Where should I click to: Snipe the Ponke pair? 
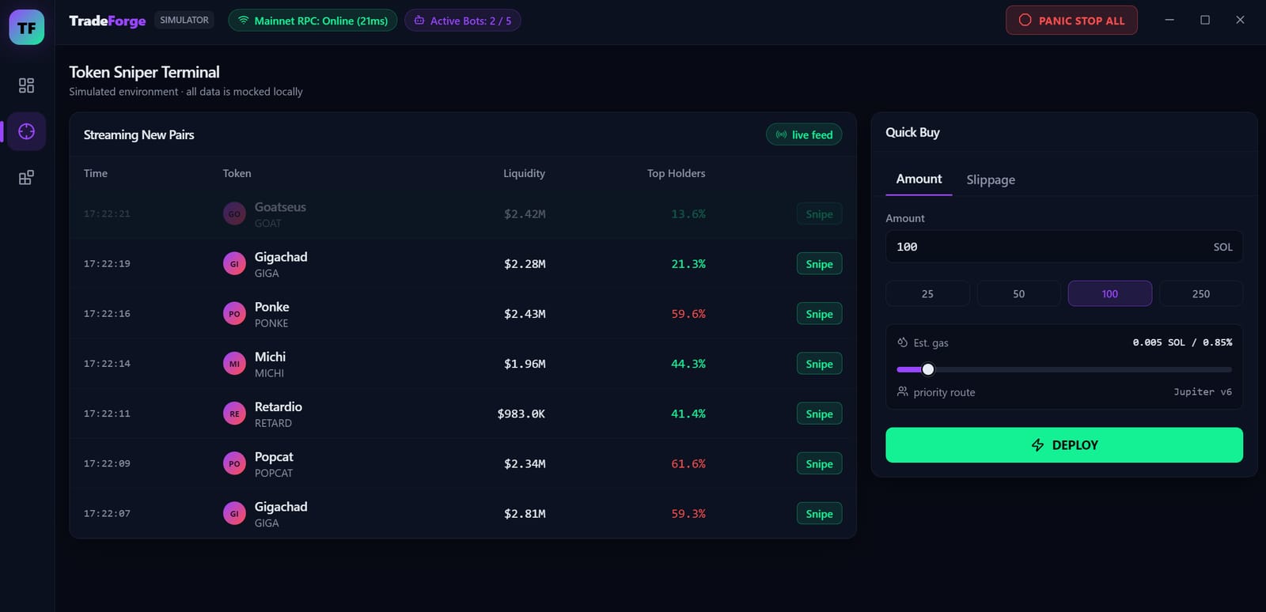pyautogui.click(x=819, y=314)
